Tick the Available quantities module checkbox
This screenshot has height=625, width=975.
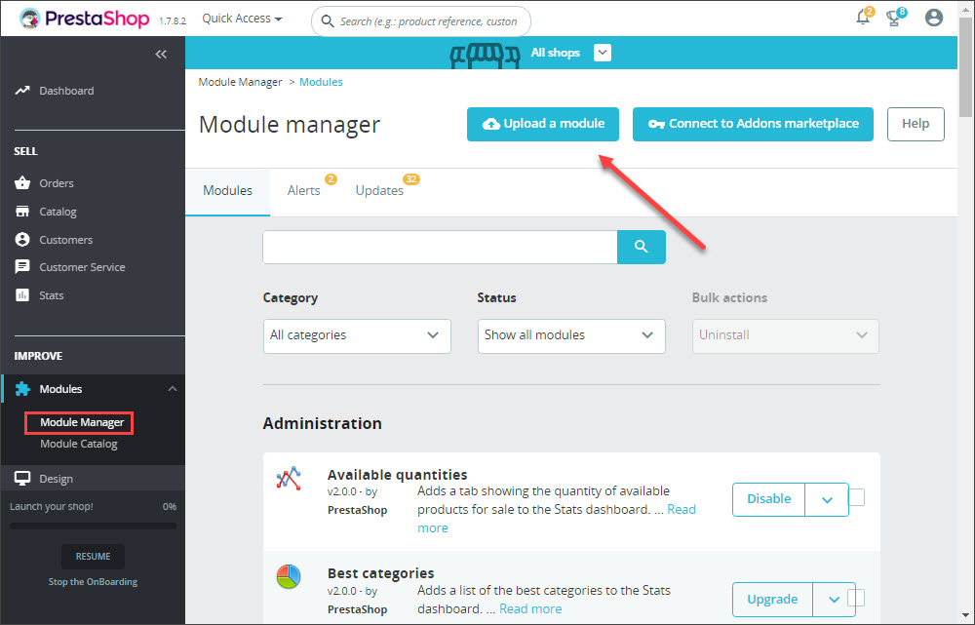pos(856,497)
